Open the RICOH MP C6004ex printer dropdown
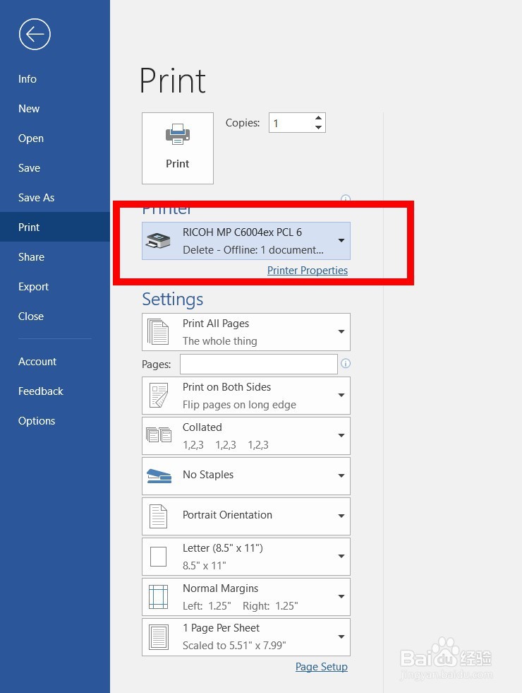 [341, 240]
